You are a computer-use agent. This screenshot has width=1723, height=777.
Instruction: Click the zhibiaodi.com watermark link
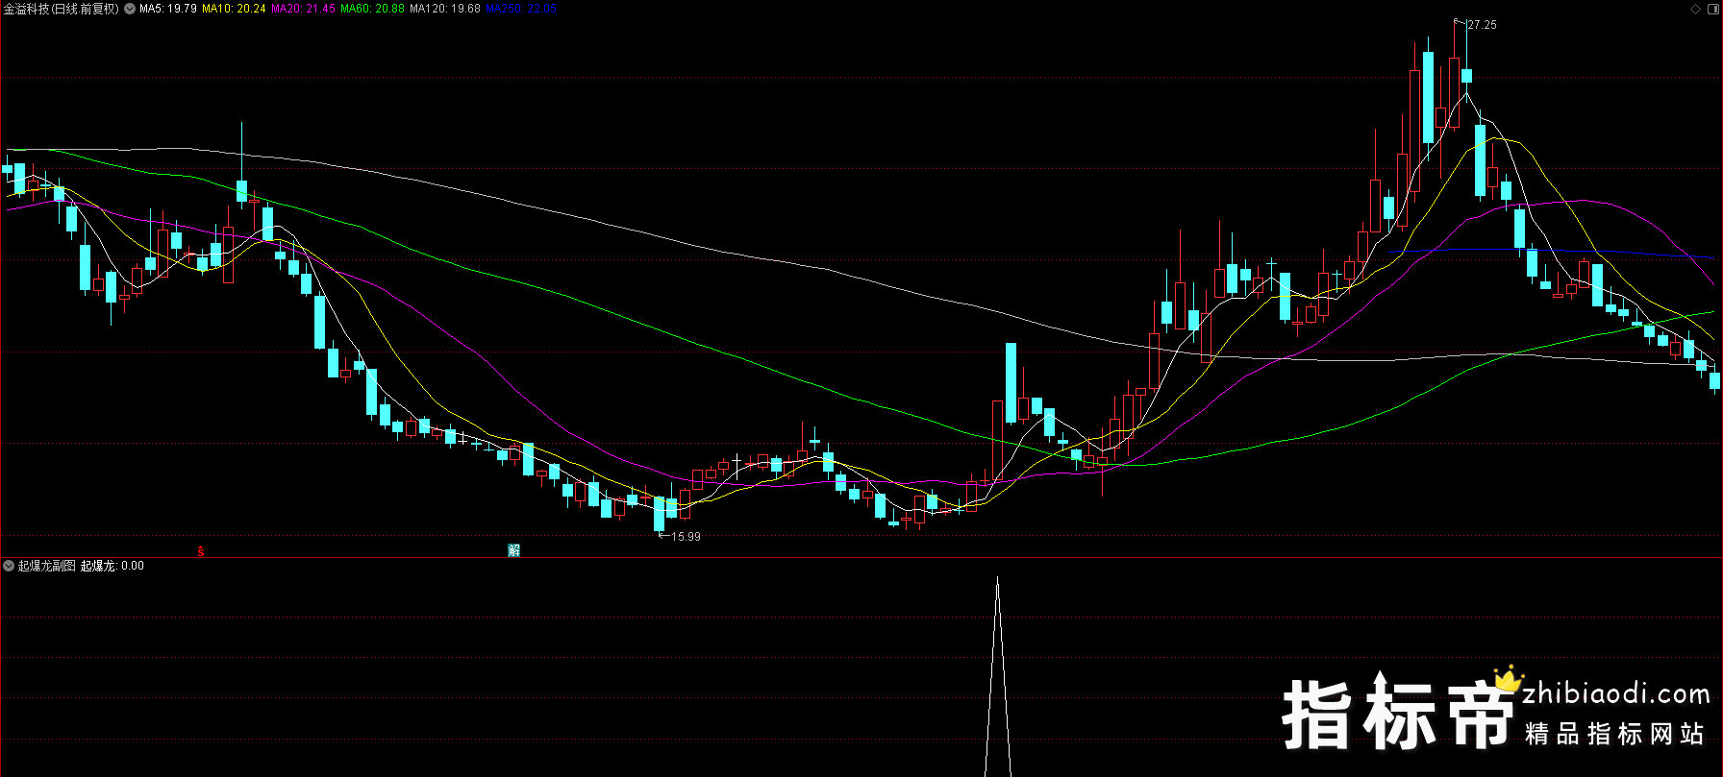1615,693
